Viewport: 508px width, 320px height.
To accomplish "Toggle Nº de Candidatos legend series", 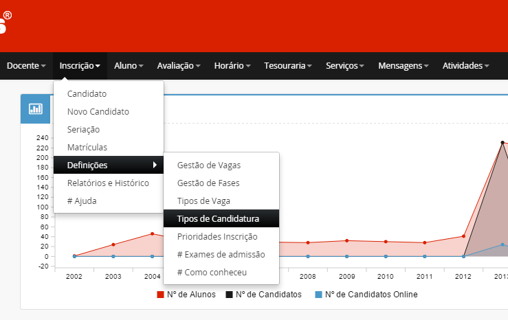I will click(230, 295).
